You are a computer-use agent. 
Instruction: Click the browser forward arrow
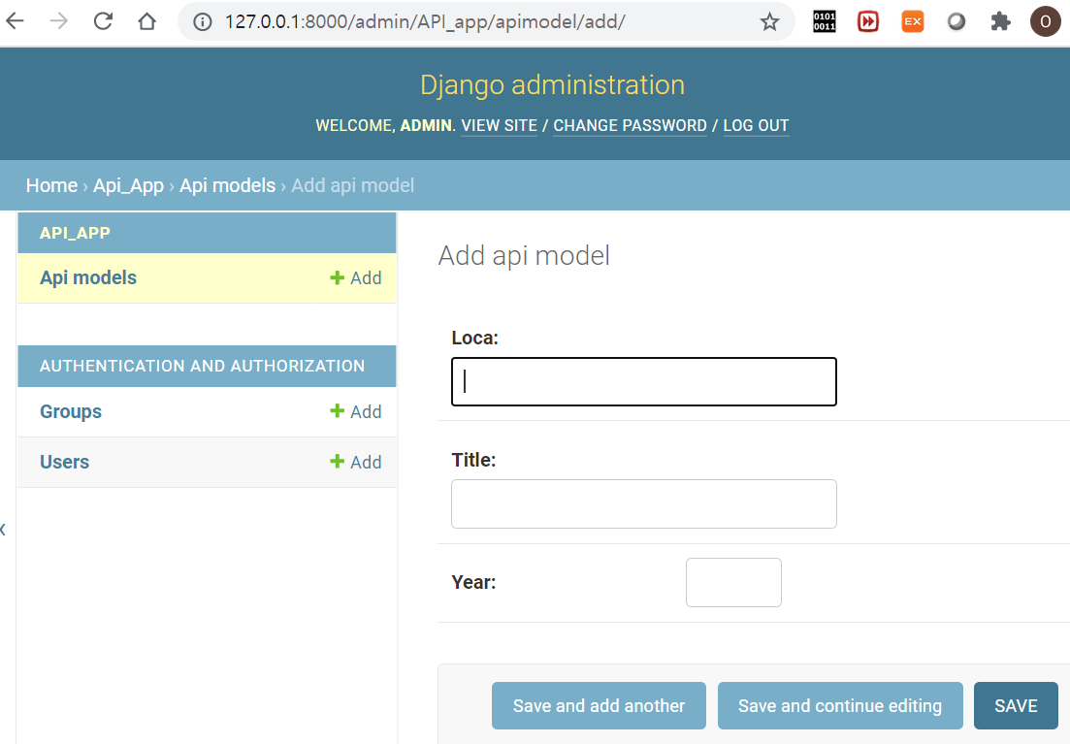pos(58,21)
